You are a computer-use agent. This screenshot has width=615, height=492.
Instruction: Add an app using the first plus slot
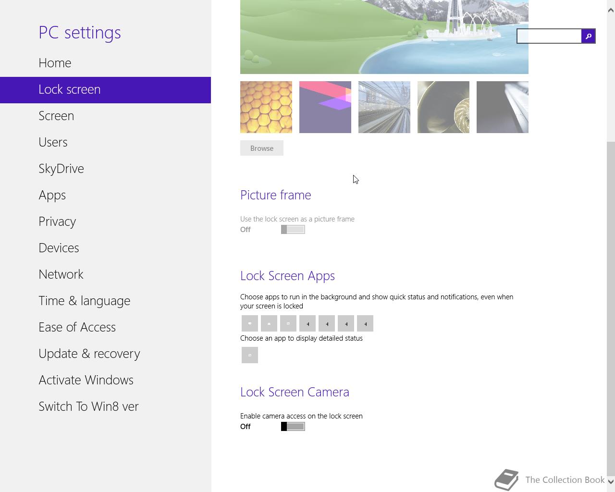pyautogui.click(x=307, y=323)
